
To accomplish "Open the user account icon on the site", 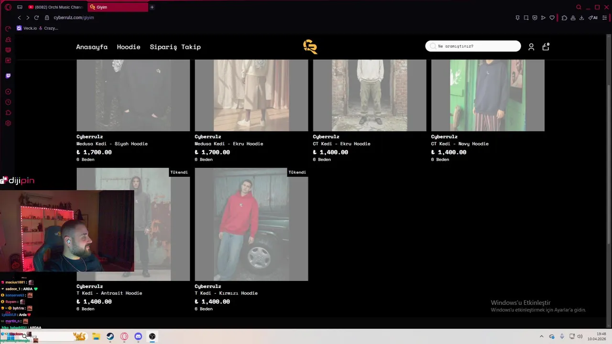I will (x=531, y=47).
